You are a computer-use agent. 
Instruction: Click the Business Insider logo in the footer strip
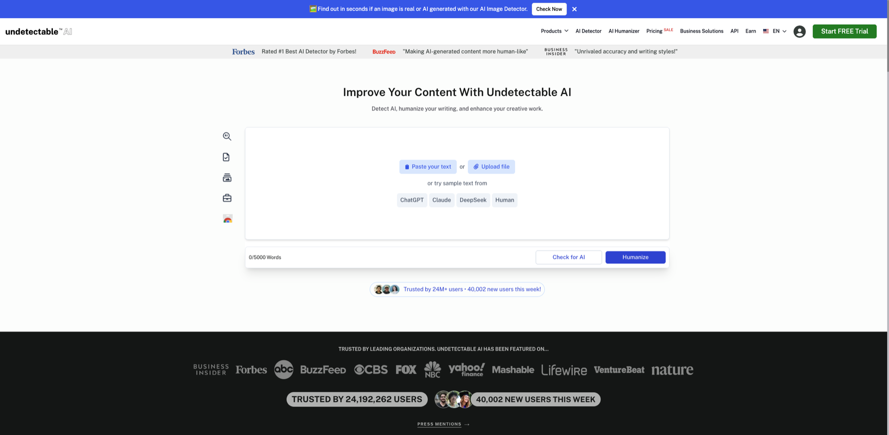[211, 369]
